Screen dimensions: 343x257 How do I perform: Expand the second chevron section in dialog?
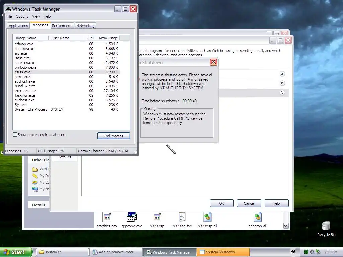[282, 83]
